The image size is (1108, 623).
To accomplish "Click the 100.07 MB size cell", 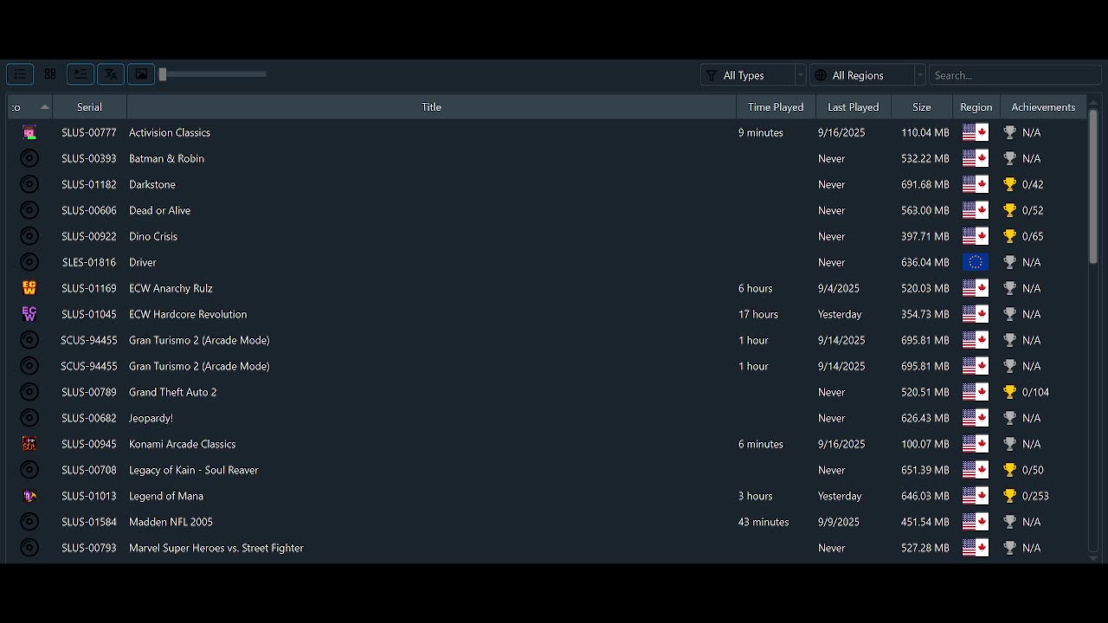I will tap(924, 444).
